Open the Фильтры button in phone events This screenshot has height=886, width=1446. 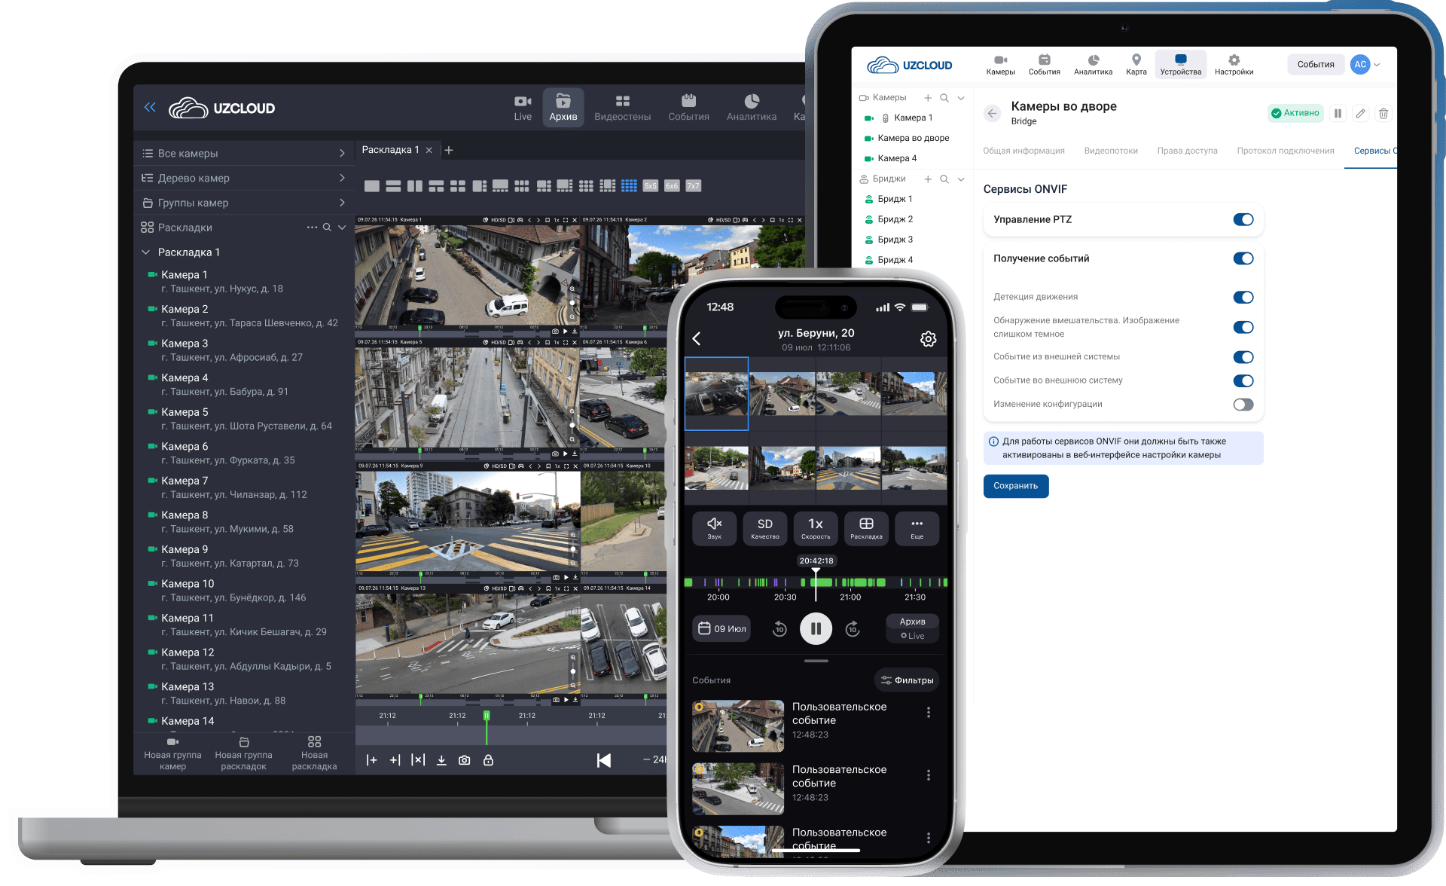tap(907, 680)
